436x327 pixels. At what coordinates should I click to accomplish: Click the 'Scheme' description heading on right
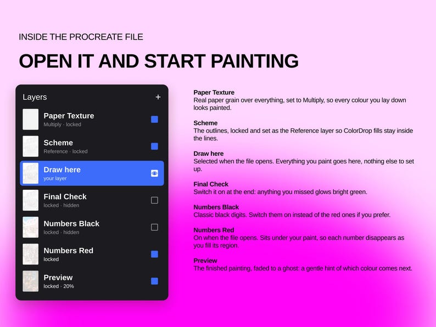[205, 123]
